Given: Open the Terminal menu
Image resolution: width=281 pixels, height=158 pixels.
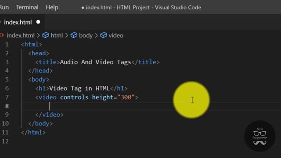Looking at the screenshot, I should 27,7.
